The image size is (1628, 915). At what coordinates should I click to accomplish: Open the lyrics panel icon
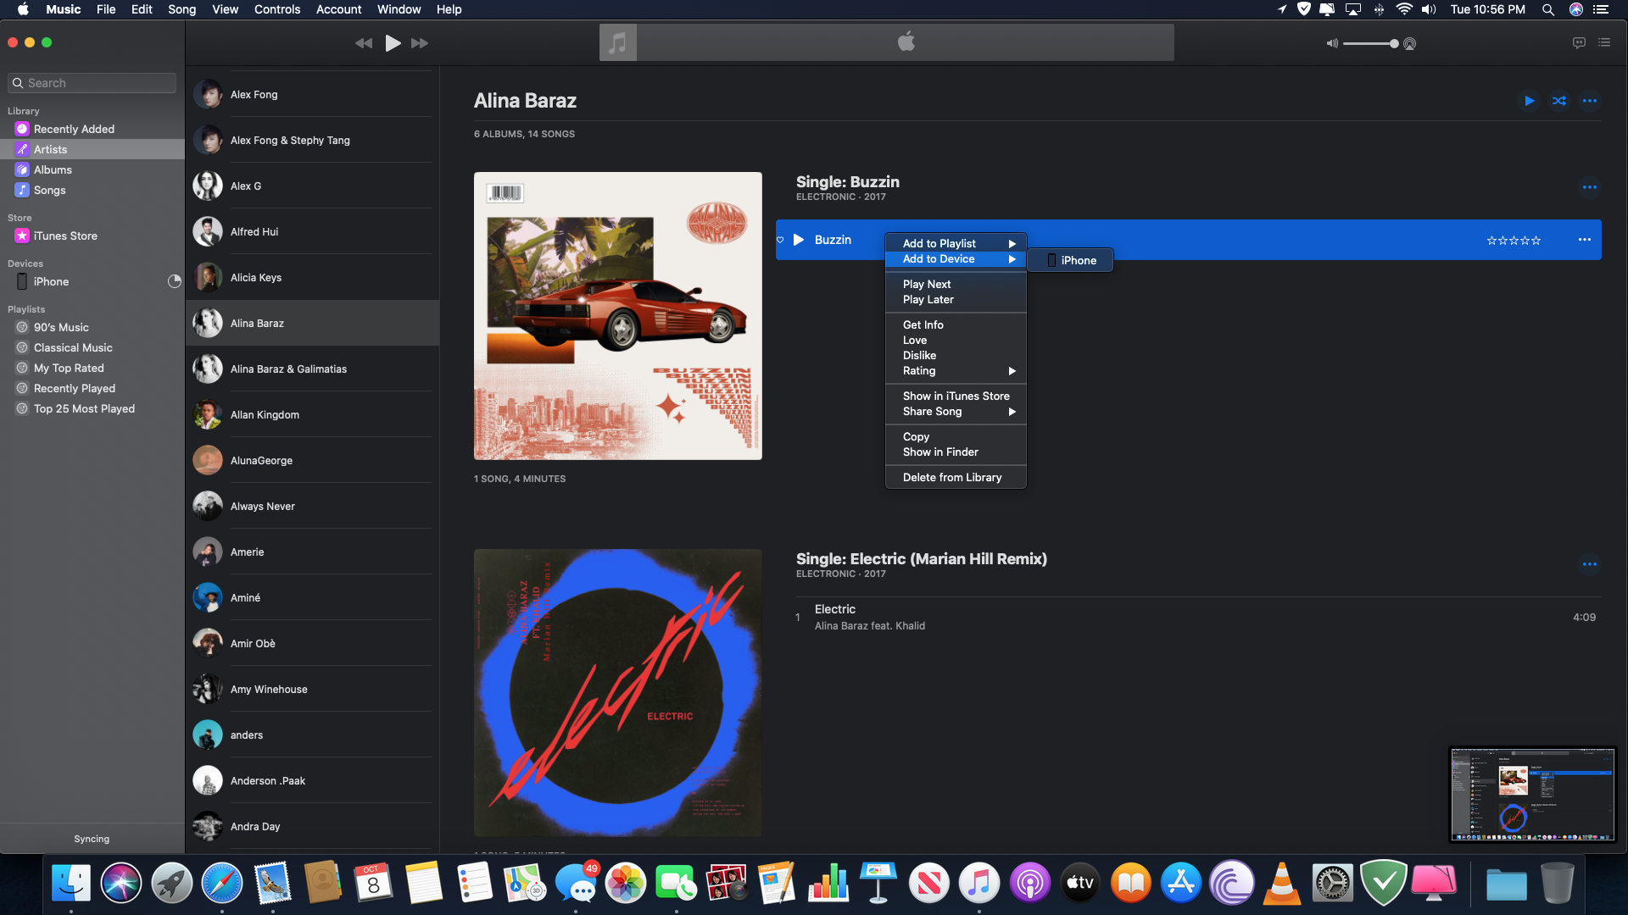click(1579, 42)
